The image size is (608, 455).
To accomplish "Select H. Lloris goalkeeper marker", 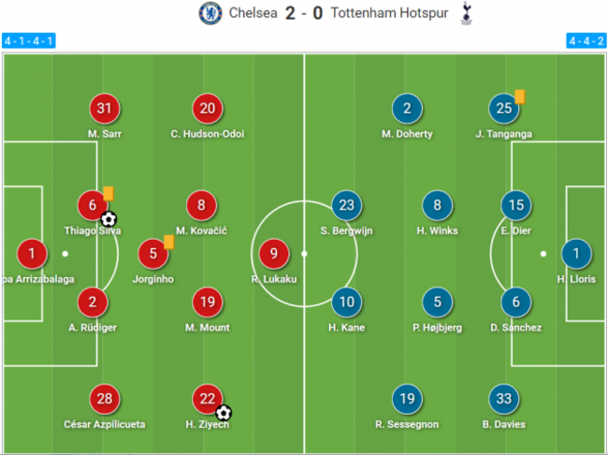I will click(576, 252).
